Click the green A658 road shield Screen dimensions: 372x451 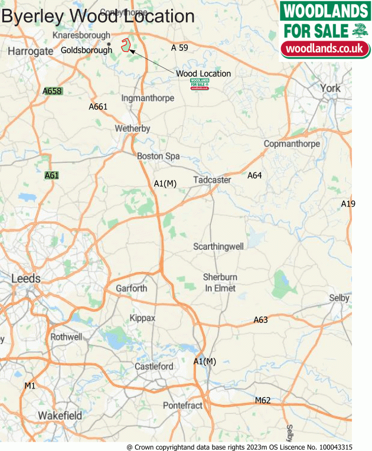[x=52, y=91]
